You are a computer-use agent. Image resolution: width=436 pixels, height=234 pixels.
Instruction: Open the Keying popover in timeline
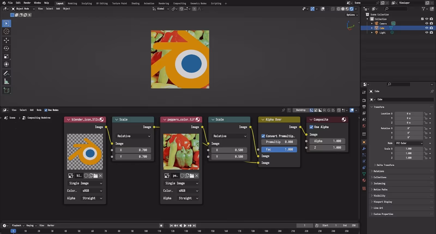click(x=31, y=226)
